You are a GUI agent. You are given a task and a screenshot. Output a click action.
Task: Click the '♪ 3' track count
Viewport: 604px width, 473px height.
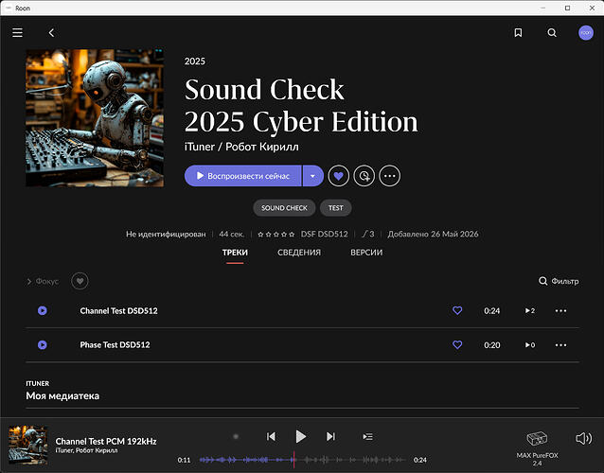(368, 234)
